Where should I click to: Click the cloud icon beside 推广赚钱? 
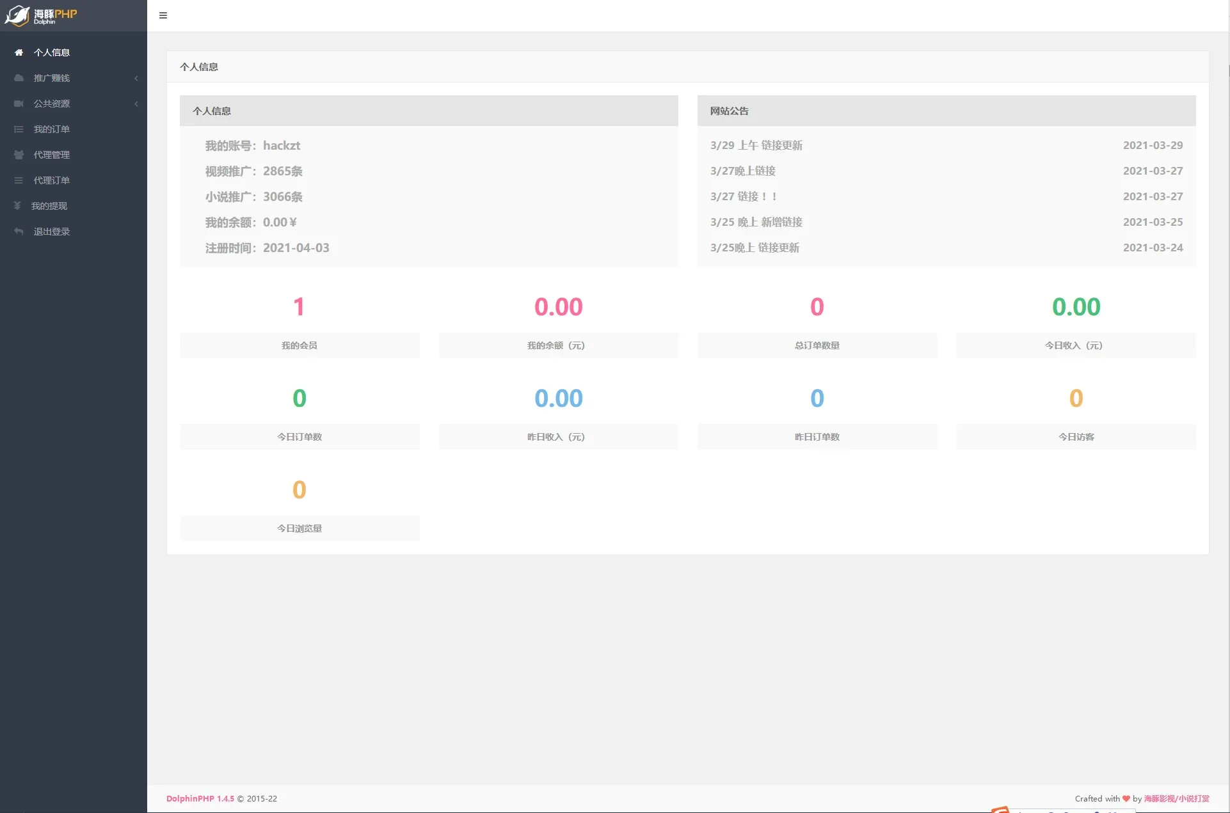19,78
